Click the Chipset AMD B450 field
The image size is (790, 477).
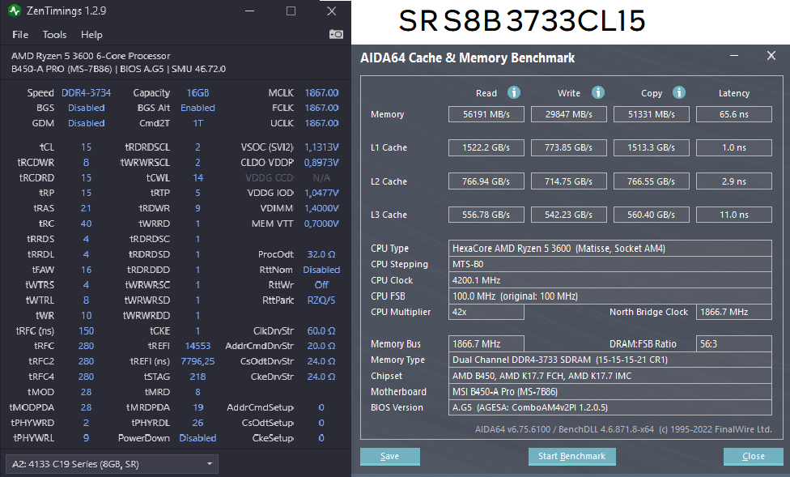pyautogui.click(x=610, y=376)
